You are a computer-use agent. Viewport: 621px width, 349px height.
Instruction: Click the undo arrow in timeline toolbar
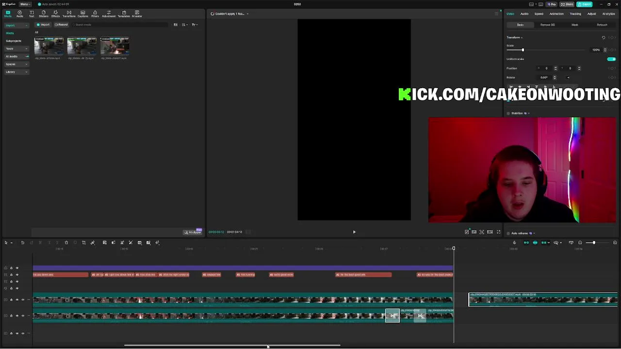pos(22,242)
